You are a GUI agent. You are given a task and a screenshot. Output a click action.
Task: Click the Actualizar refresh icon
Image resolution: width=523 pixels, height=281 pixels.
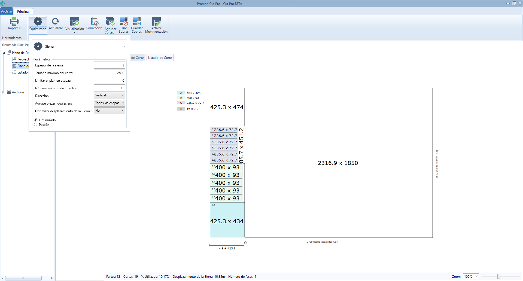coord(56,21)
